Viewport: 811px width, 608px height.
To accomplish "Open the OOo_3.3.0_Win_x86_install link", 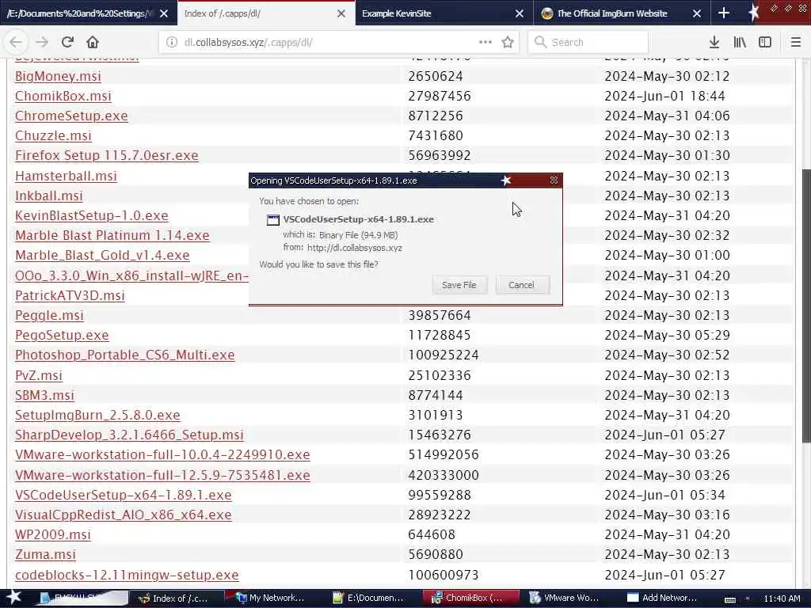I will pyautogui.click(x=132, y=275).
